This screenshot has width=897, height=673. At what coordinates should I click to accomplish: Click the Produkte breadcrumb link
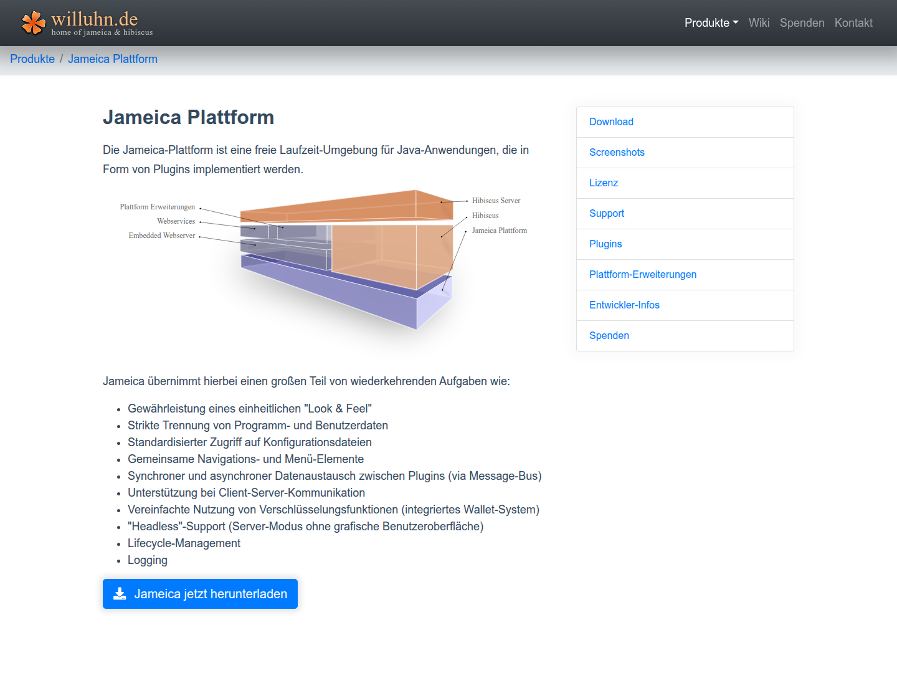pyautogui.click(x=32, y=59)
